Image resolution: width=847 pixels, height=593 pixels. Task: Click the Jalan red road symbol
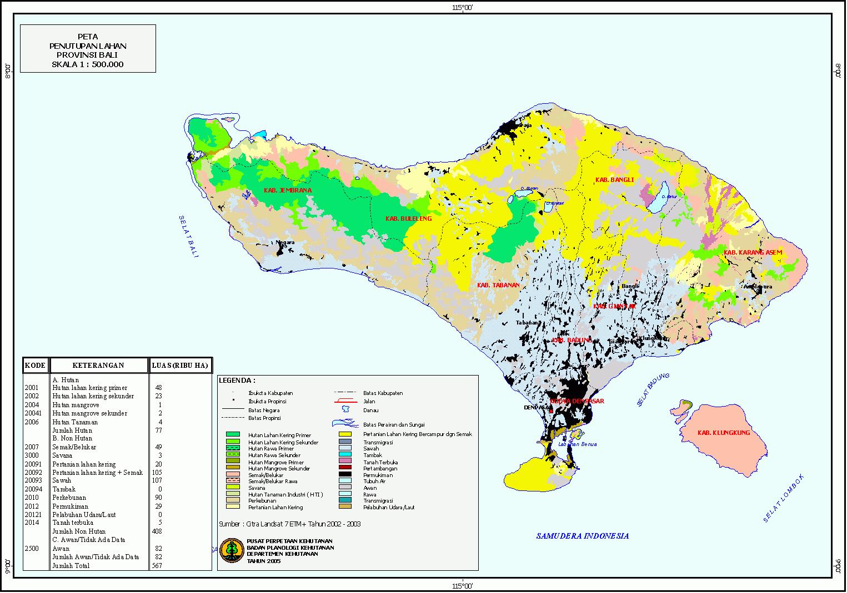tap(345, 401)
